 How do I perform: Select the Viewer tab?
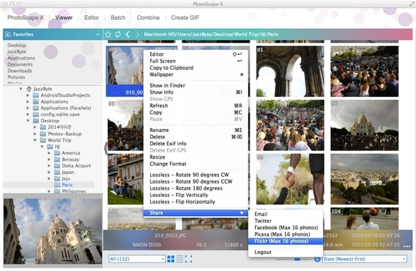pyautogui.click(x=64, y=18)
